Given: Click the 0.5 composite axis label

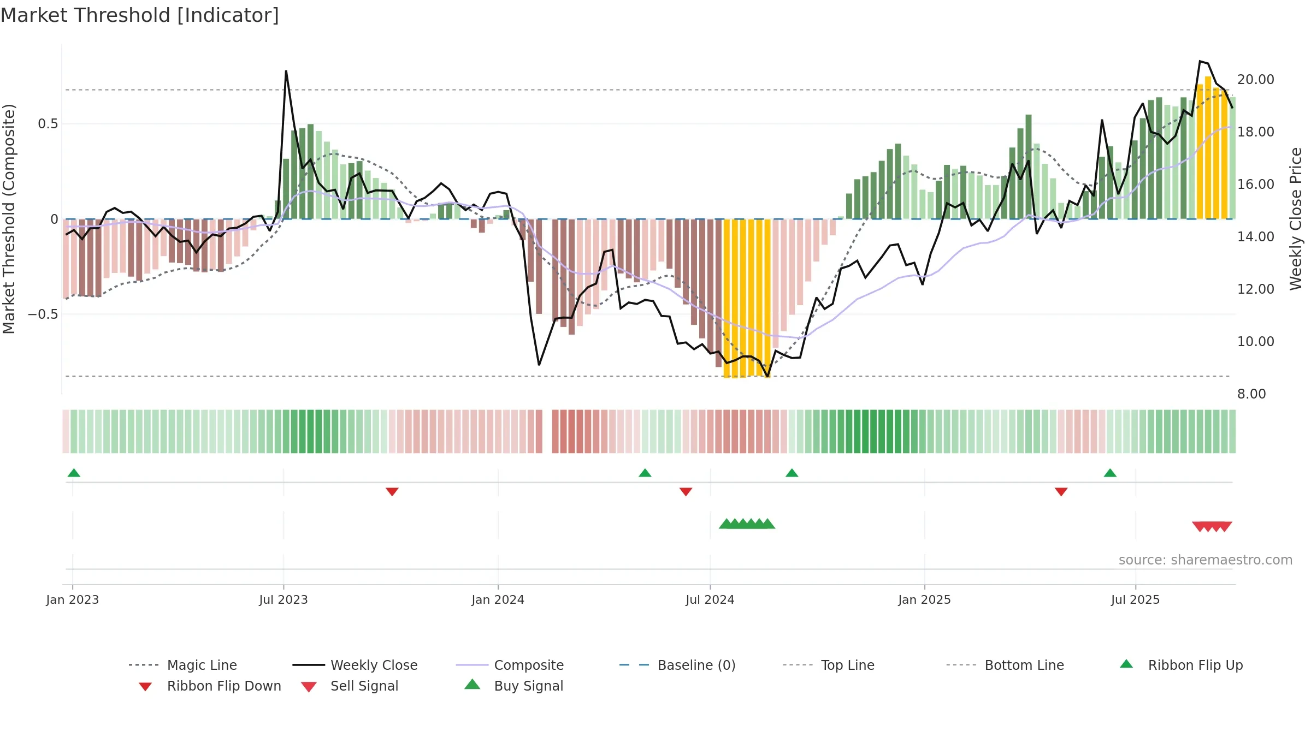Looking at the screenshot, I should point(48,124).
